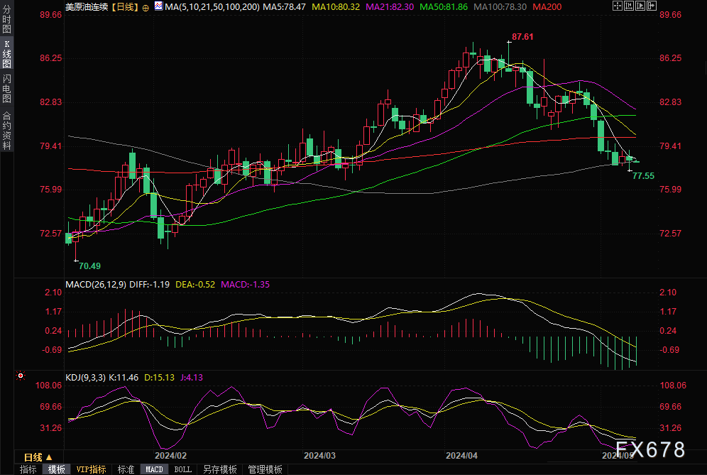Open the 闪电图 side tab
Image resolution: width=707 pixels, height=475 pixels.
click(6, 87)
